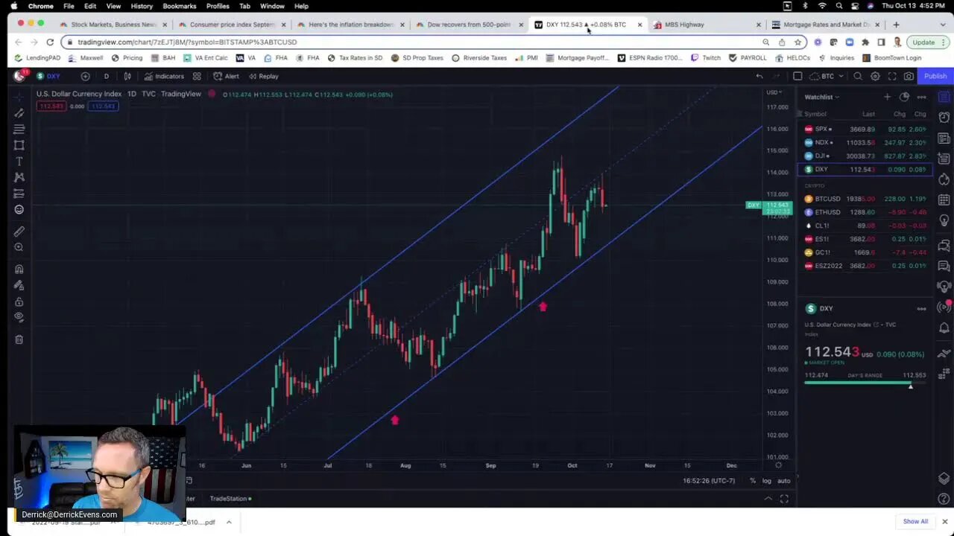Toggle watchlist panel in right sidebar
The height and width of the screenshot is (536, 954).
(944, 97)
